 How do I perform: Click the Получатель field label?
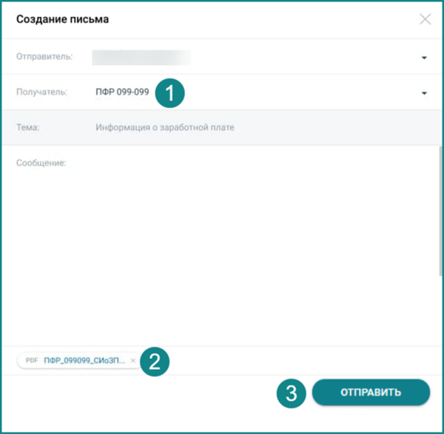[41, 92]
